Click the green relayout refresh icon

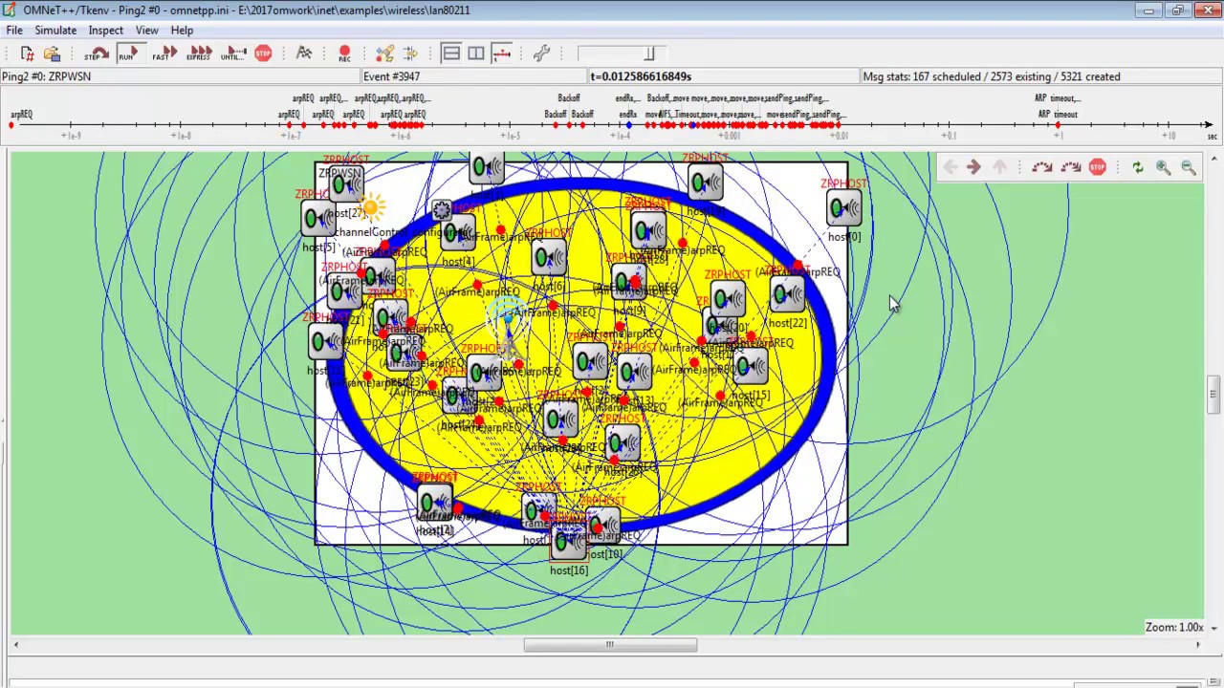[1138, 167]
